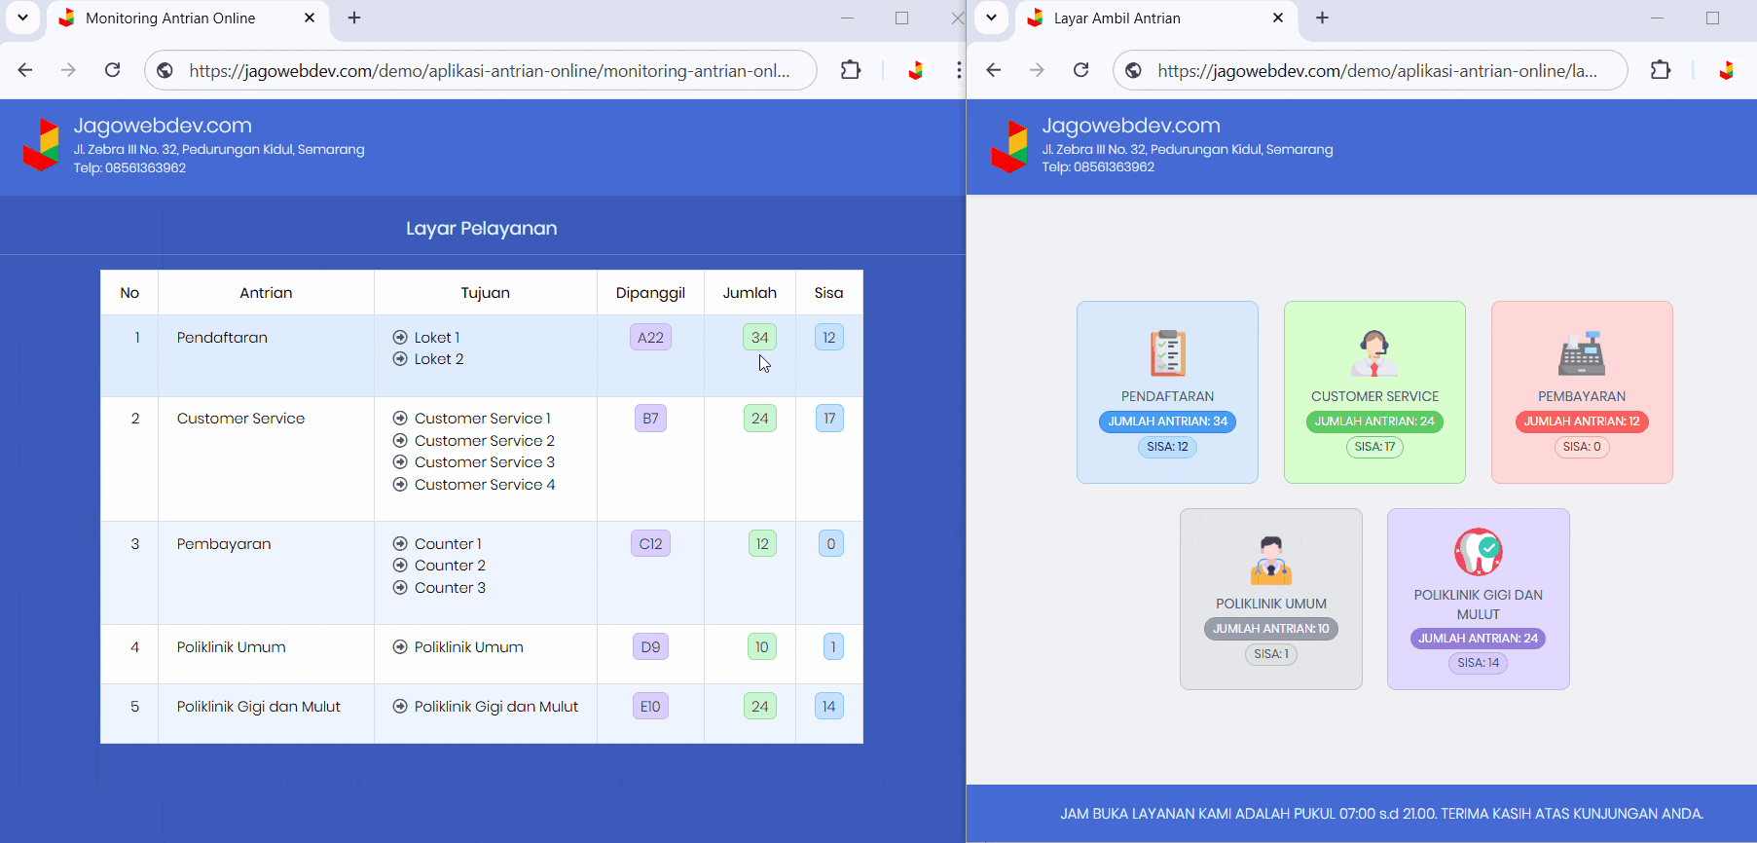Close the Monitoring Antrian Online tab

(310, 18)
